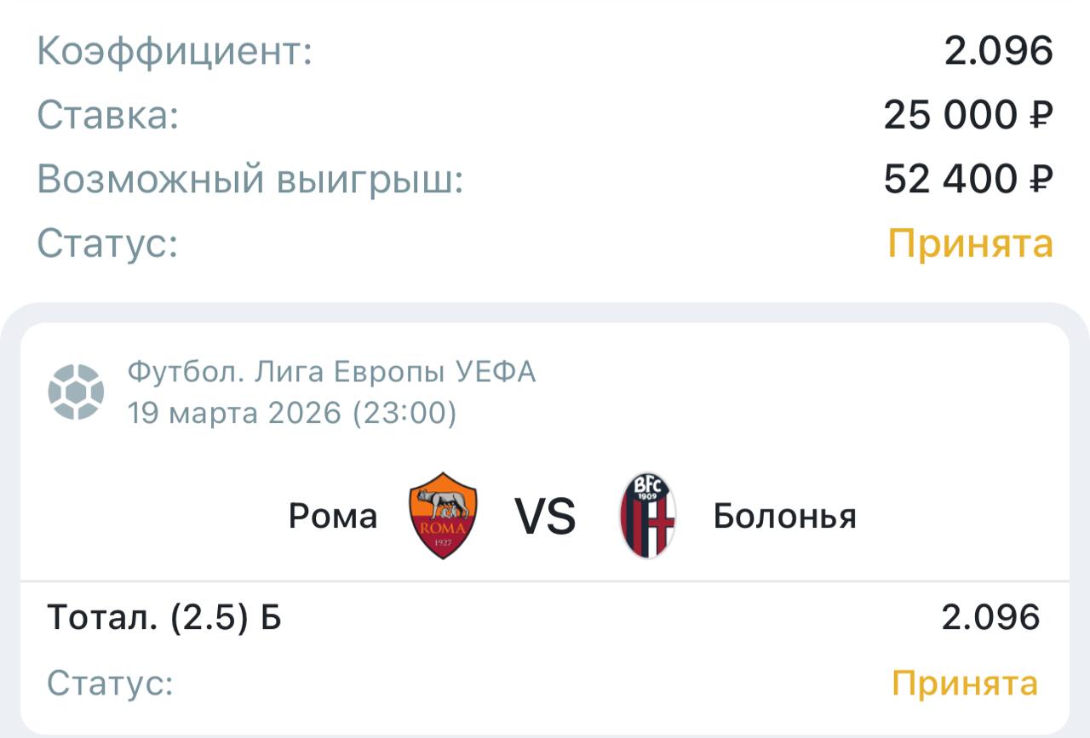Click the "VS" text between teams
The width and height of the screenshot is (1090, 738).
(x=545, y=516)
